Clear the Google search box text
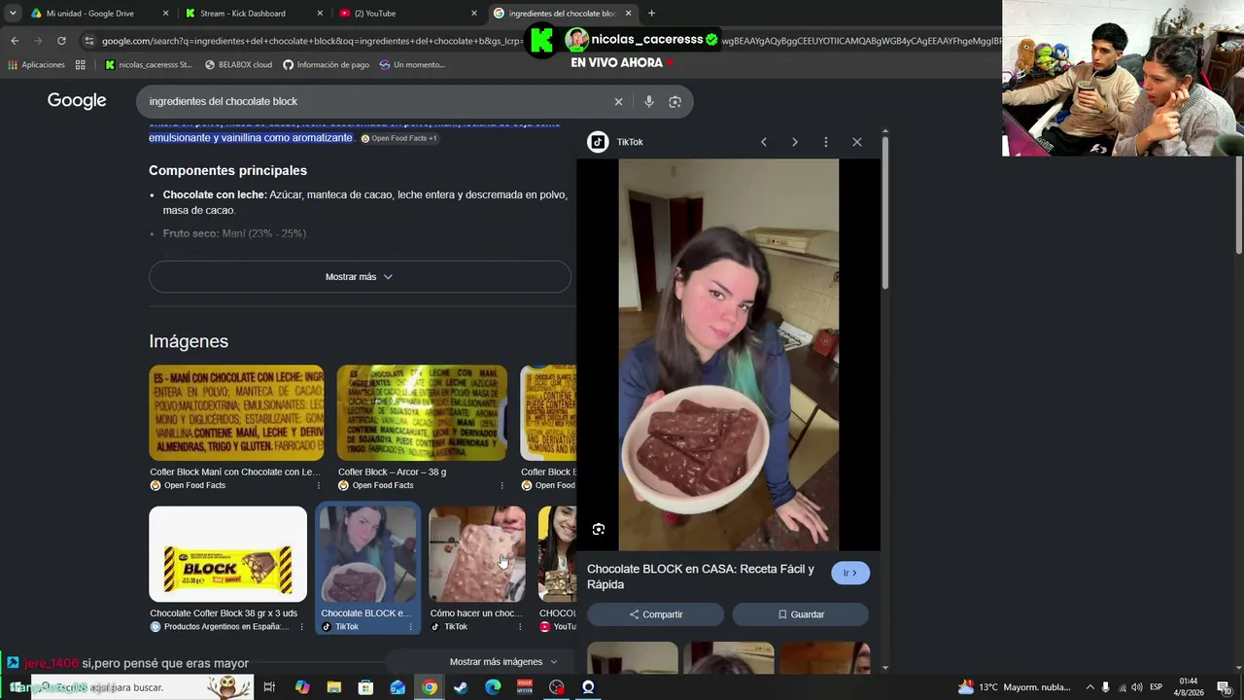1244x700 pixels. [618, 101]
